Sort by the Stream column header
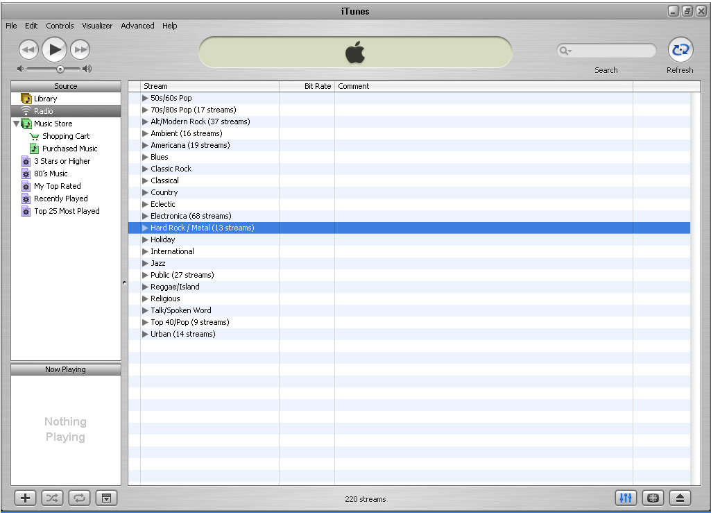This screenshot has width=711, height=513. [x=210, y=86]
